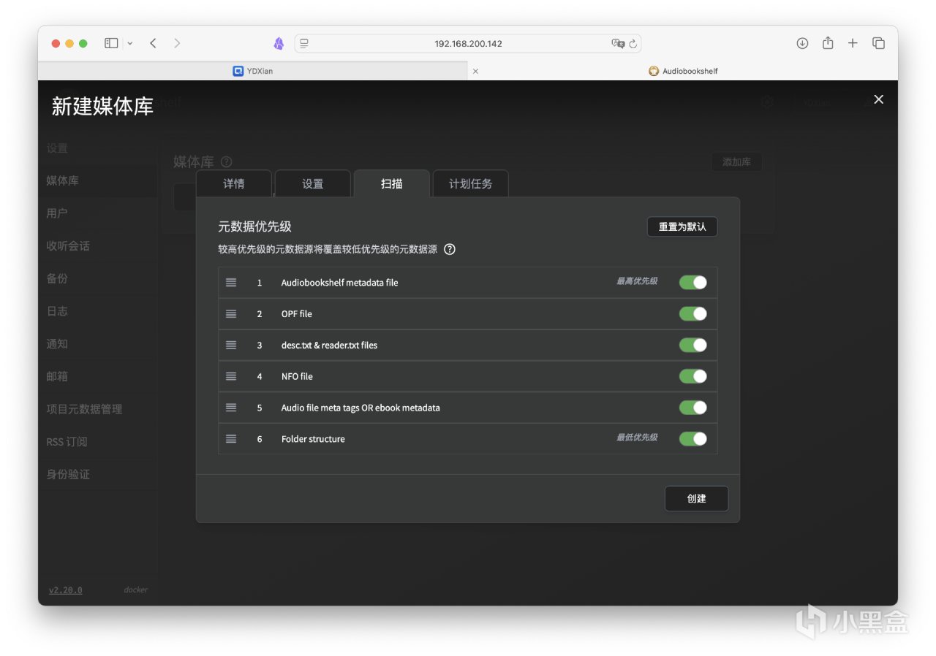
Task: Click the 元数据优先级 heading
Action: click(254, 227)
